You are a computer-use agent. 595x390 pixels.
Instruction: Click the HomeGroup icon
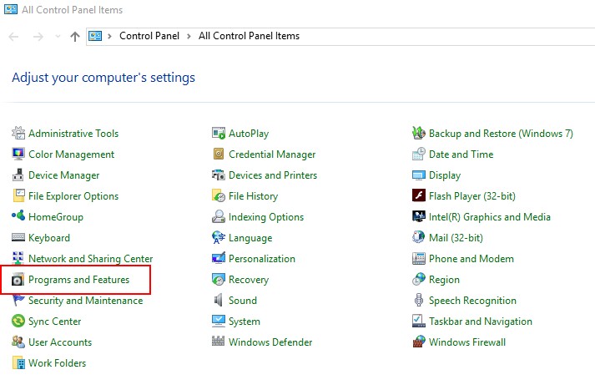point(18,216)
